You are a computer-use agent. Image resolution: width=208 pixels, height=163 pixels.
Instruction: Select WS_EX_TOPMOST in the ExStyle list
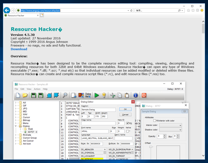point(119,156)
